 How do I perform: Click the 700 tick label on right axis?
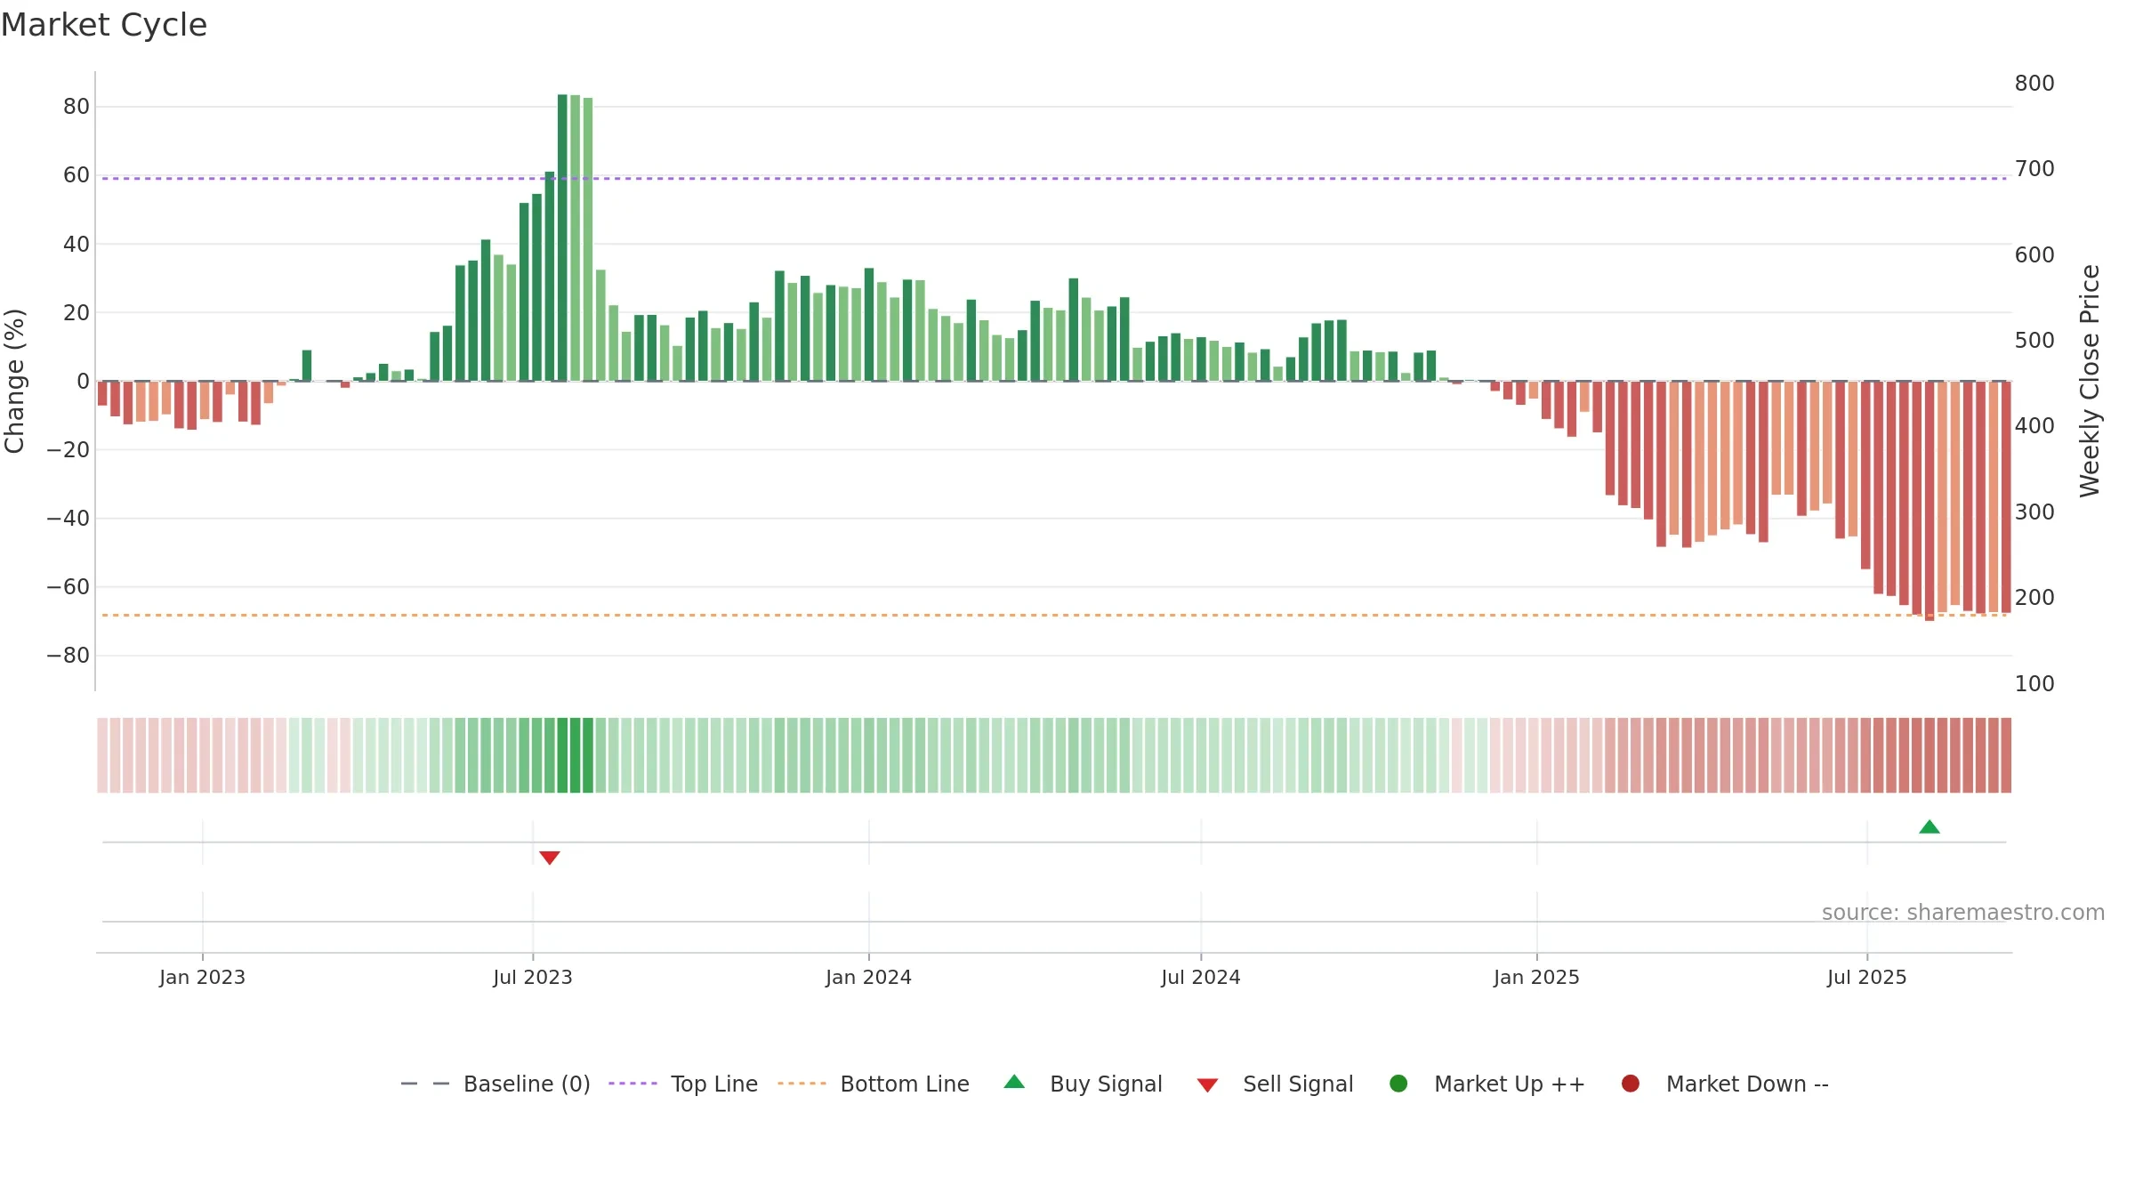2034,169
